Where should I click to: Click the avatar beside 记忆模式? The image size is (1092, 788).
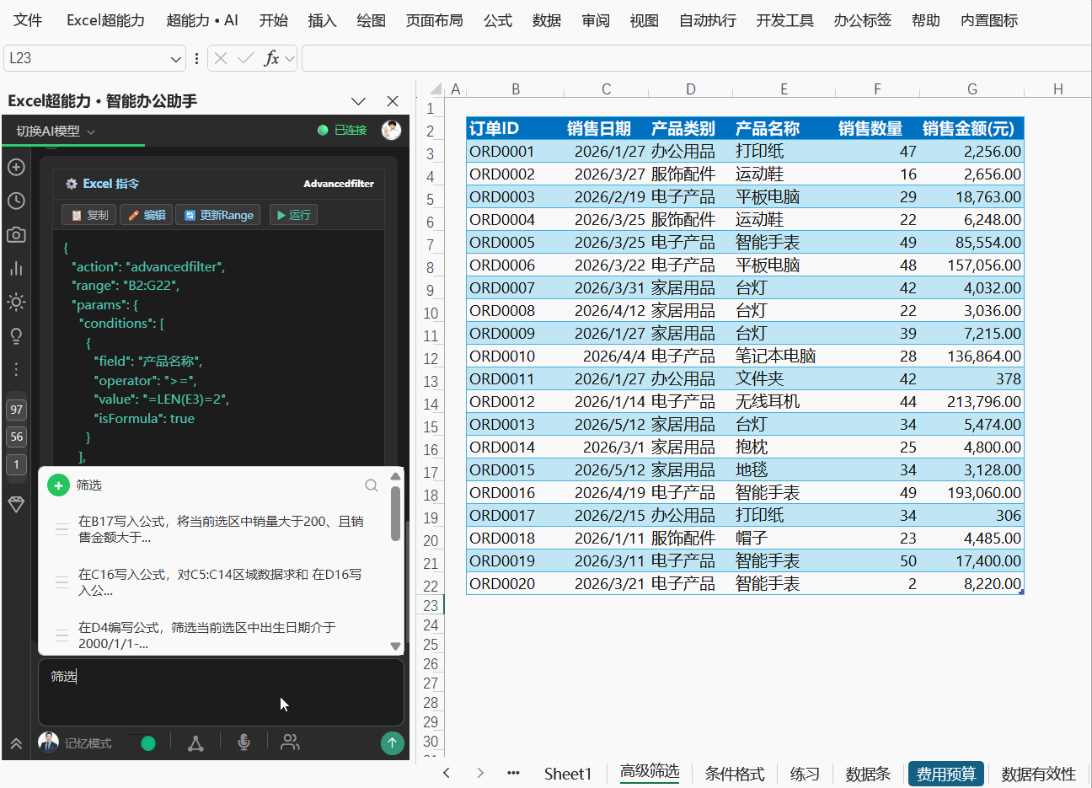pyautogui.click(x=48, y=742)
